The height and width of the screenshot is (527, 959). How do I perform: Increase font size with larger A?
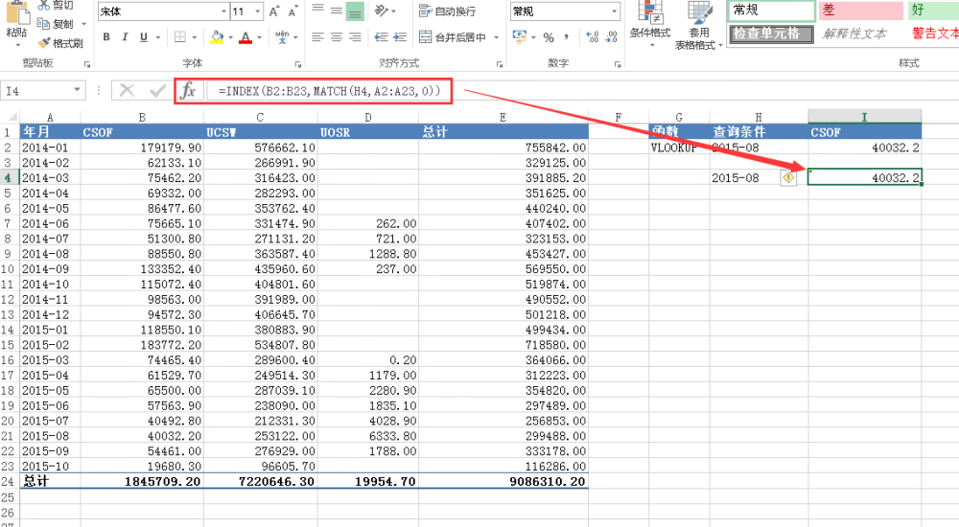[x=274, y=11]
